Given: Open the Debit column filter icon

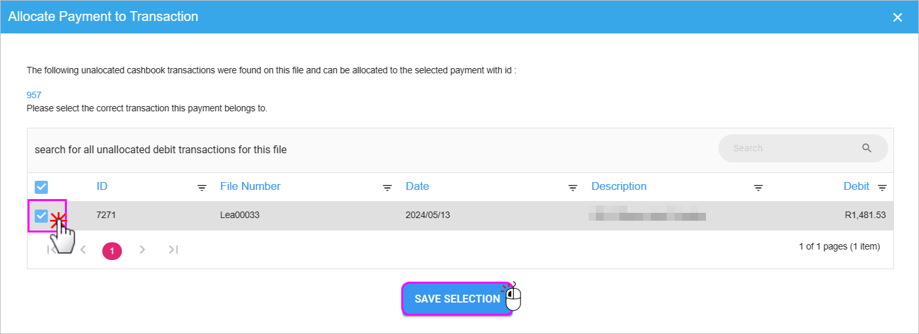Looking at the screenshot, I should [x=882, y=188].
